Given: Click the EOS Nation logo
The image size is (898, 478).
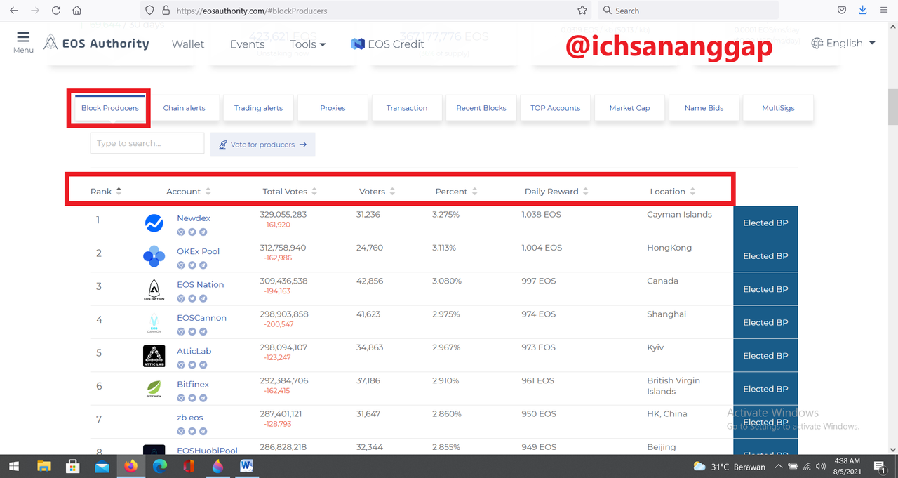Looking at the screenshot, I should pyautogui.click(x=154, y=289).
